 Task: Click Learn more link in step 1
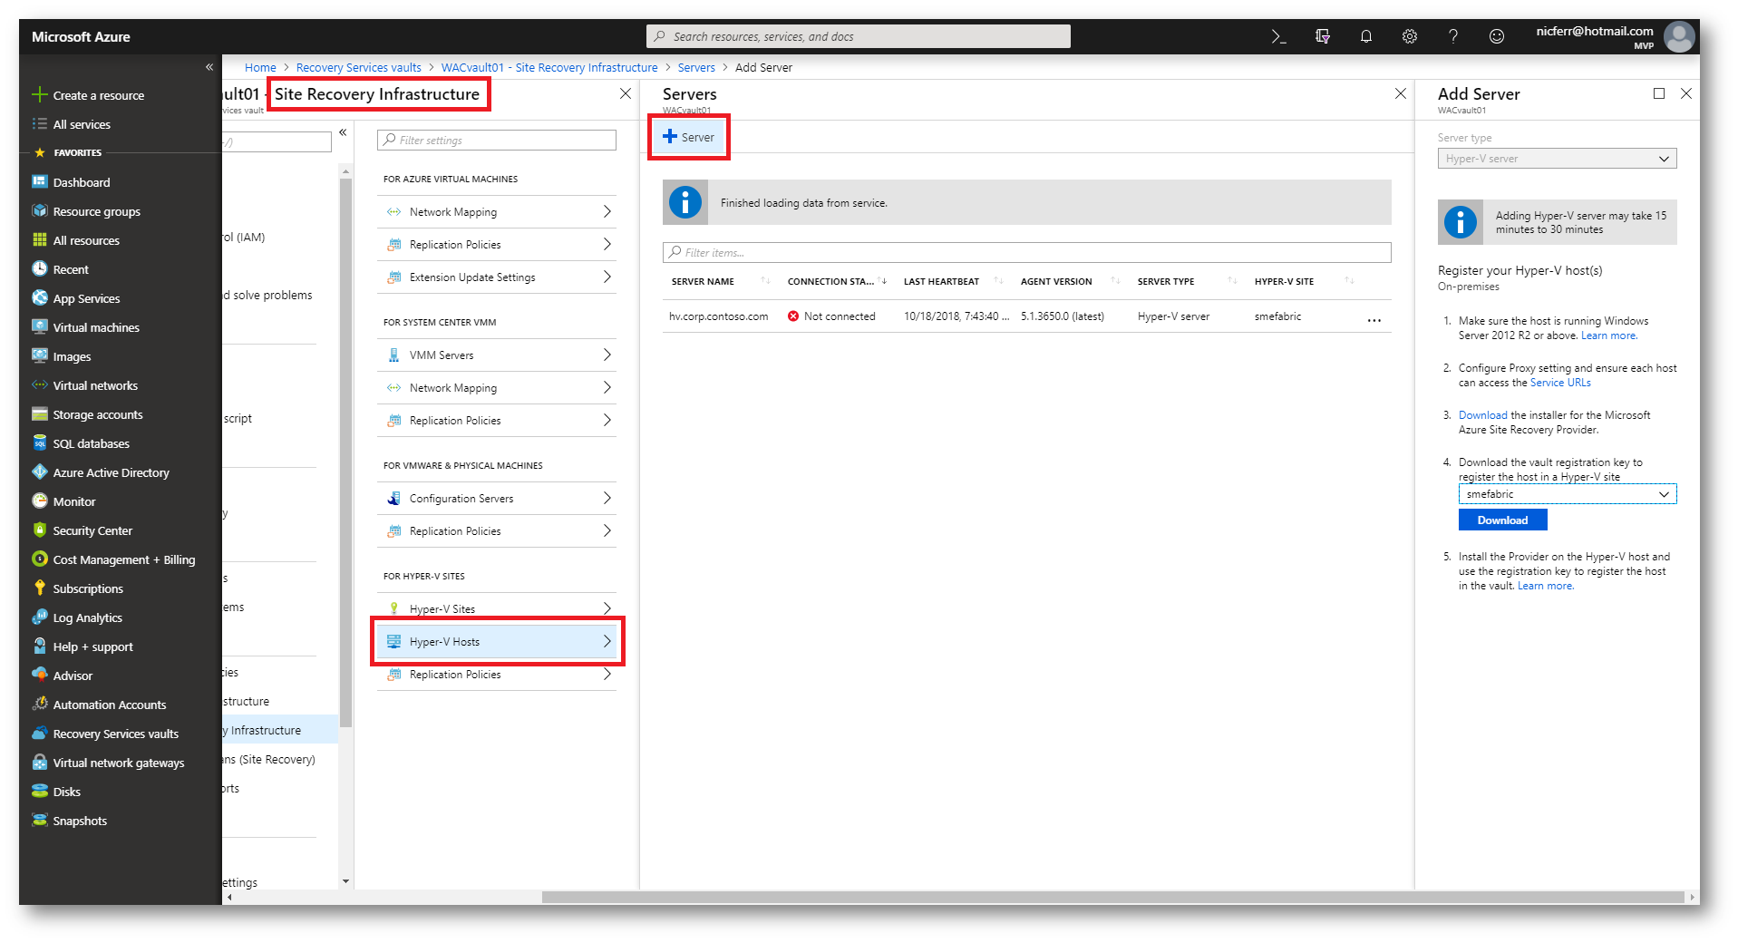1609,335
